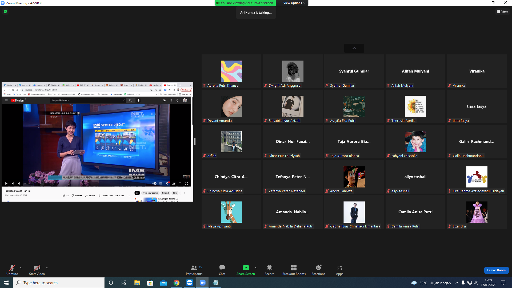Viewport: 512px width, 288px height.
Task: Toggle DISLIKE on the YouTube video
Action: point(77,195)
